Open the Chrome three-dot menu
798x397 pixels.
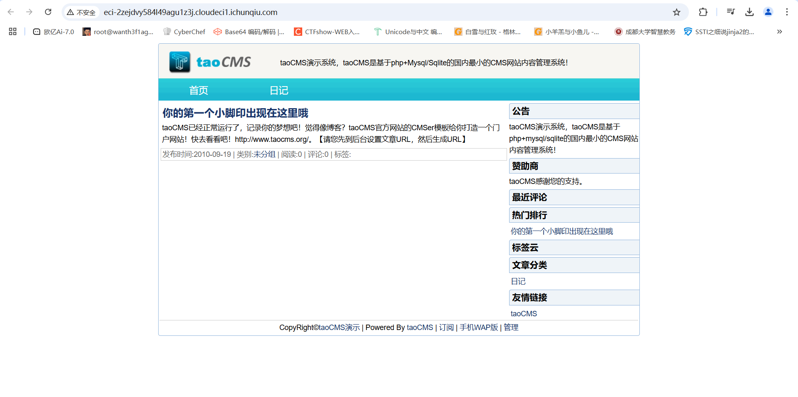pos(787,12)
